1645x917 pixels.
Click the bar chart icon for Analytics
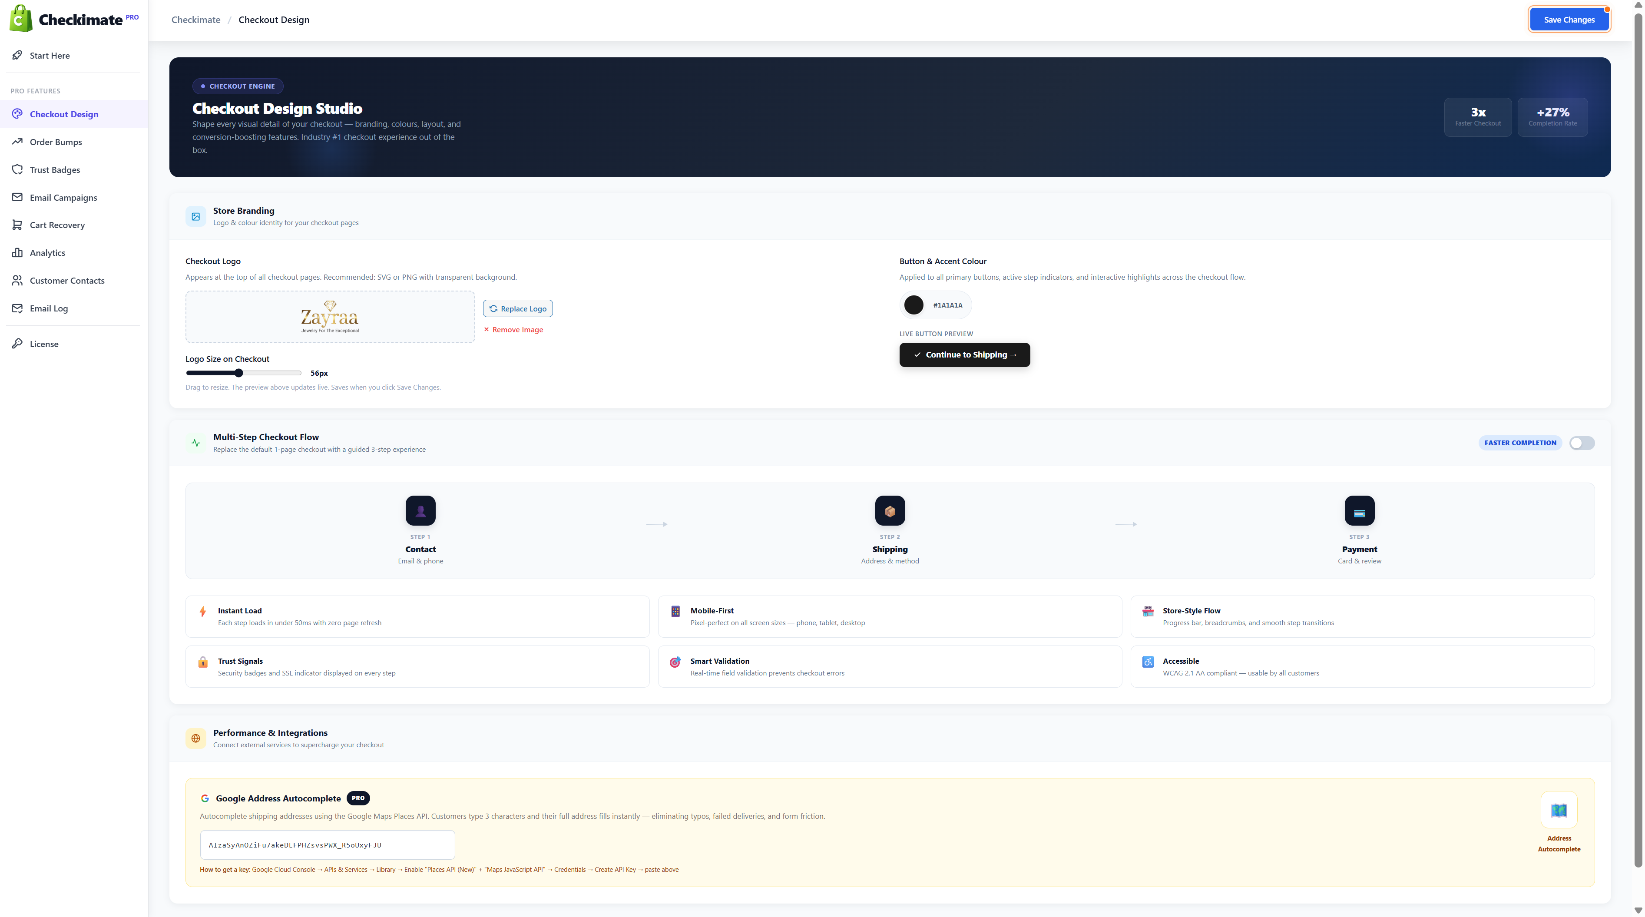tap(17, 252)
